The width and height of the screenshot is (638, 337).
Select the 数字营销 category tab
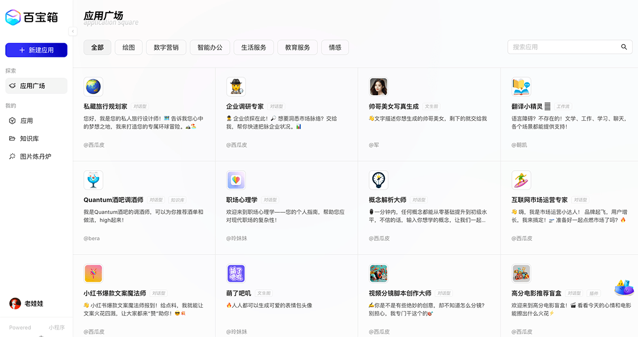point(166,47)
